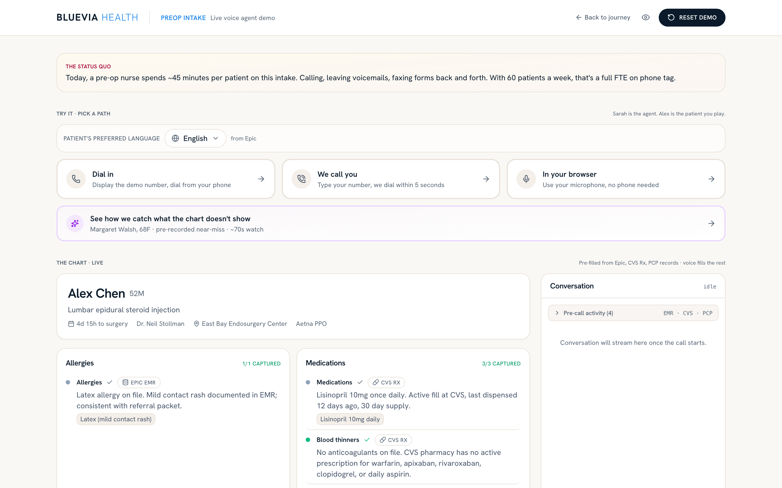Click the arrow on In your browser card
Image resolution: width=782 pixels, height=488 pixels.
point(711,179)
